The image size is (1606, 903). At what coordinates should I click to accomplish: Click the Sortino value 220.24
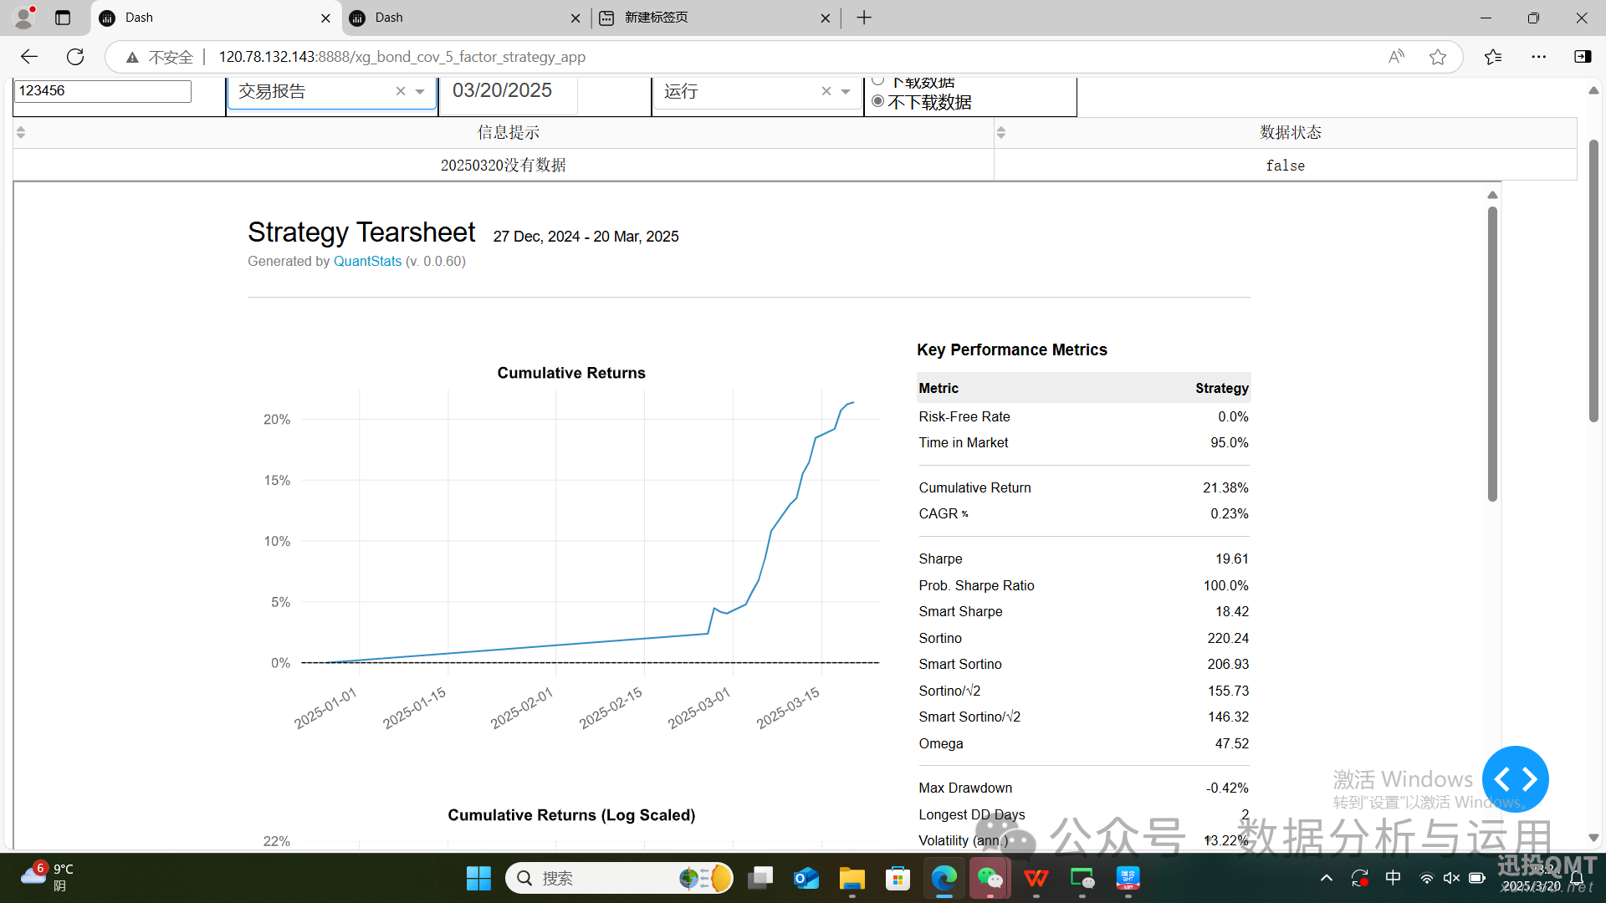[1228, 638]
